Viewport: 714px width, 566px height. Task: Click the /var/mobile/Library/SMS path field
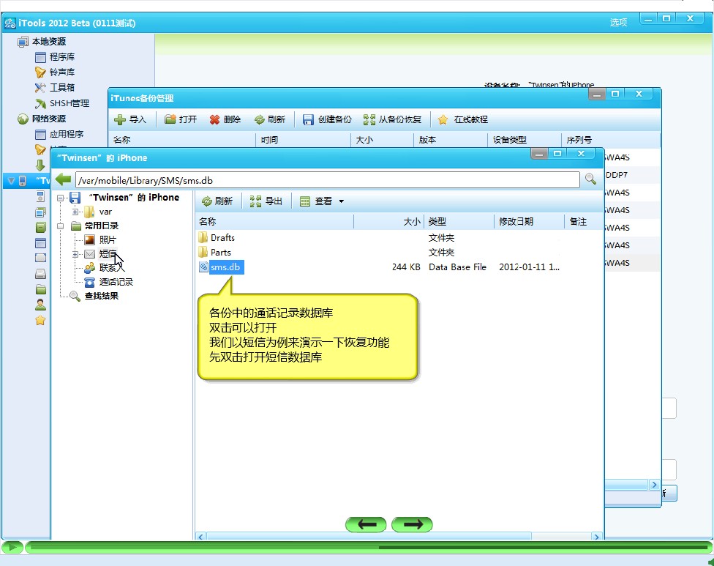(328, 180)
